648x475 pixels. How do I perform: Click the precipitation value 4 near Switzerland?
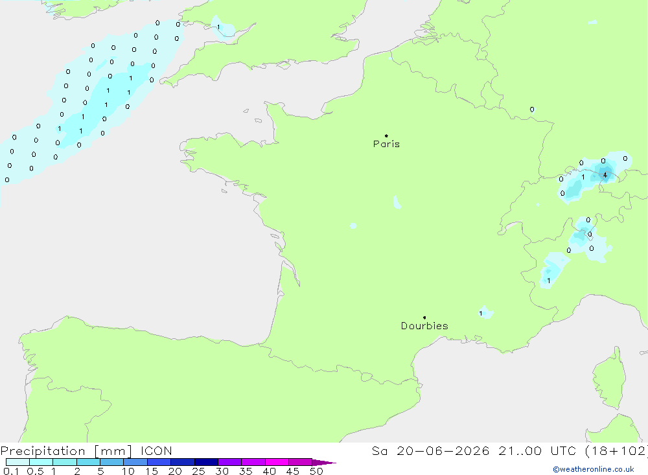pos(605,175)
